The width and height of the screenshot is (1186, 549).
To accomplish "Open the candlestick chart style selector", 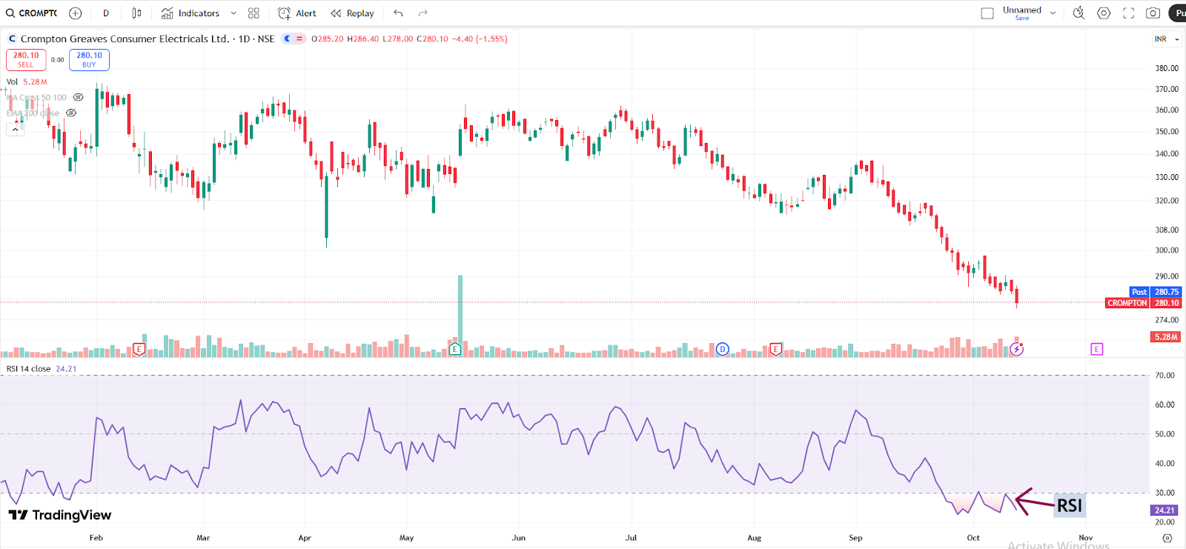I will [x=136, y=13].
